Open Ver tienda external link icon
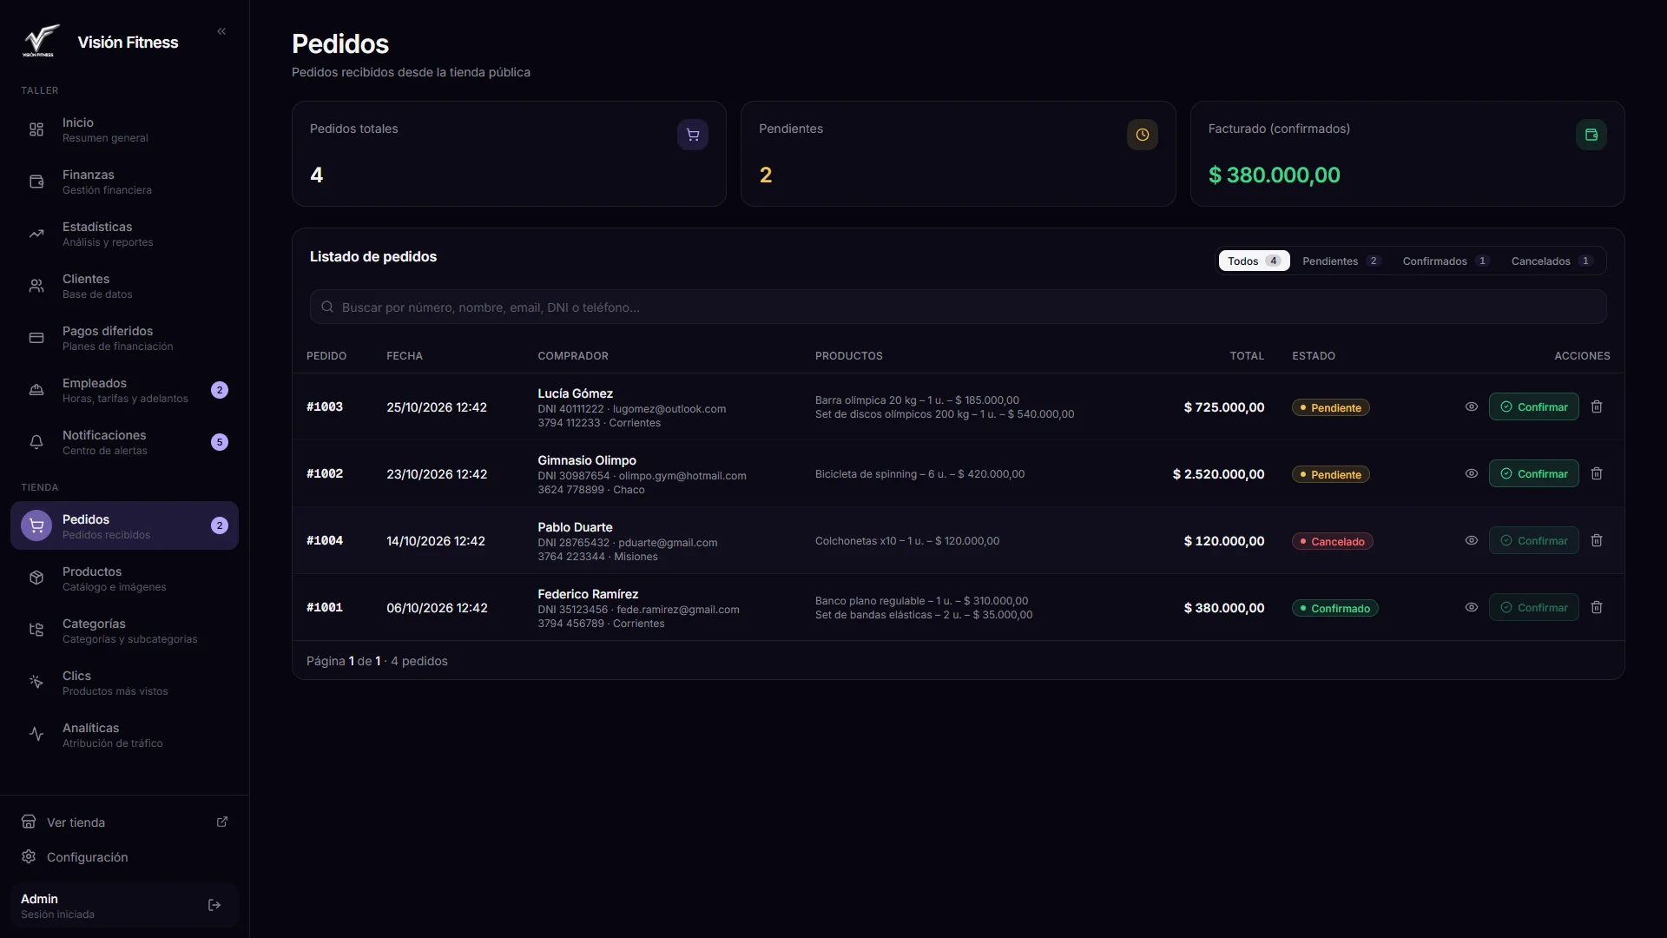The height and width of the screenshot is (938, 1667). coord(222,822)
